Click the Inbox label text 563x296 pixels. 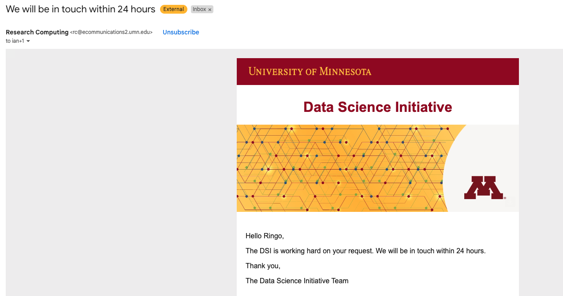point(199,9)
